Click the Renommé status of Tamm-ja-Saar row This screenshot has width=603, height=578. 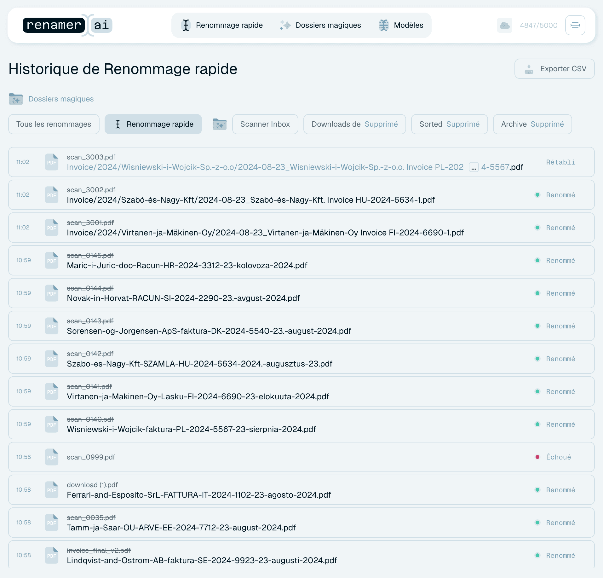pos(560,523)
